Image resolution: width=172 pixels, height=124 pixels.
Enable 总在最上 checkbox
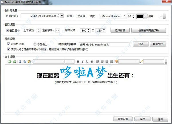tap(35, 44)
